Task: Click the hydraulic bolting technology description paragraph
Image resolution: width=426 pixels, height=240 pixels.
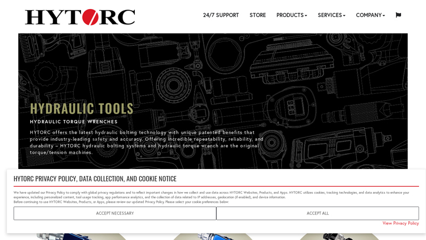Action: pyautogui.click(x=147, y=142)
